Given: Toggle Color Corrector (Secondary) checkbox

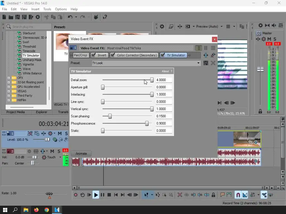Looking at the screenshot, I should coord(113,55).
